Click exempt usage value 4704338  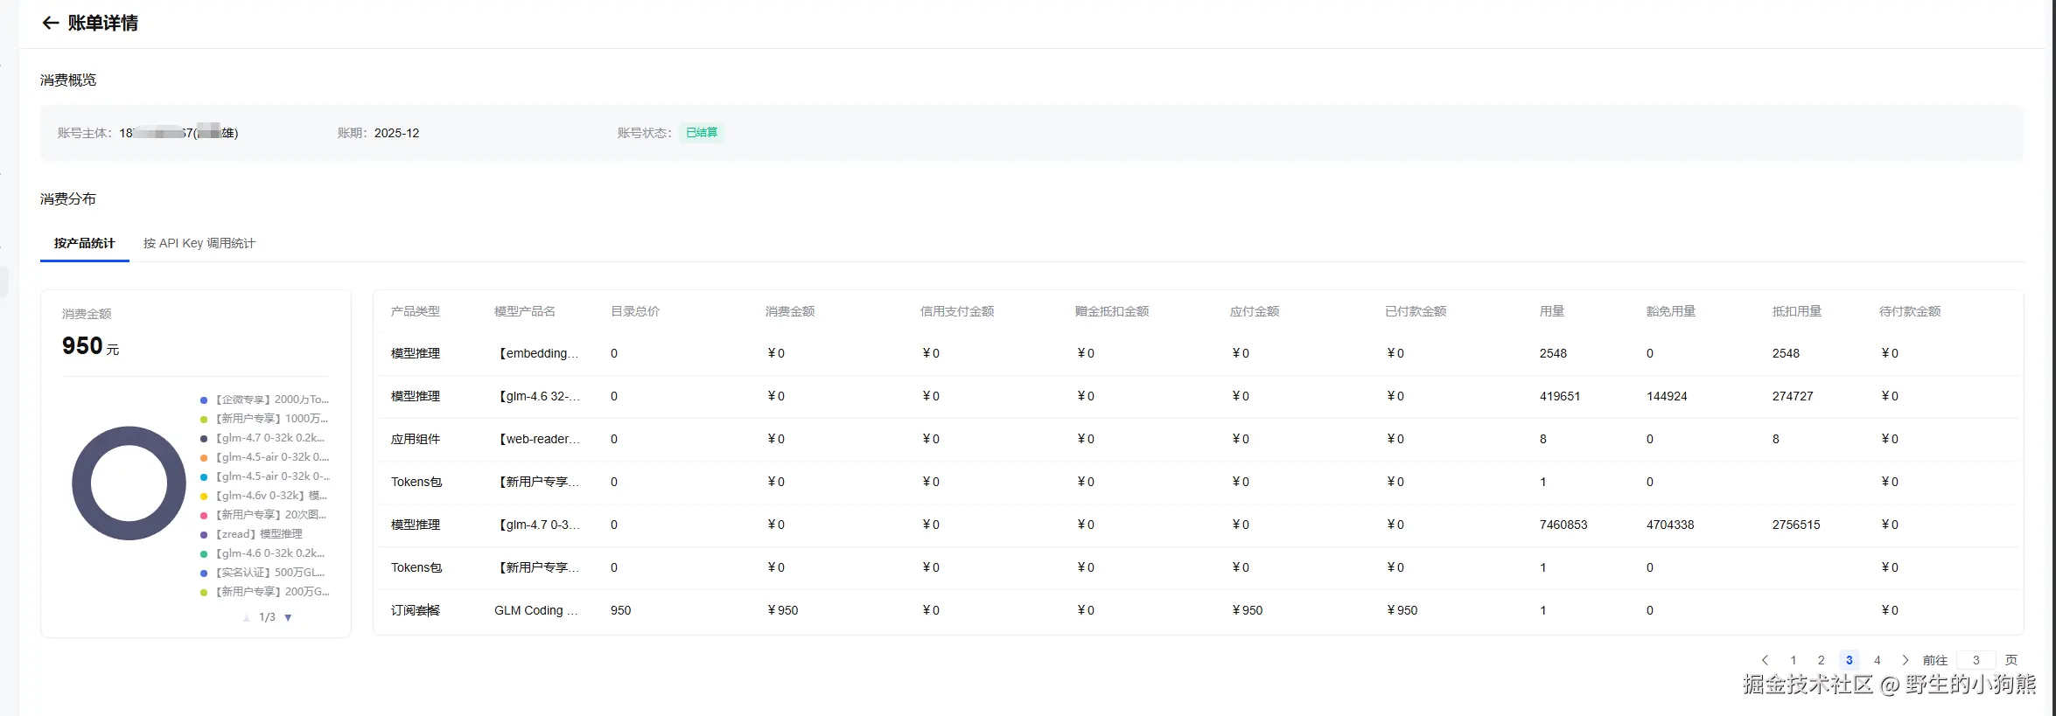point(1670,525)
